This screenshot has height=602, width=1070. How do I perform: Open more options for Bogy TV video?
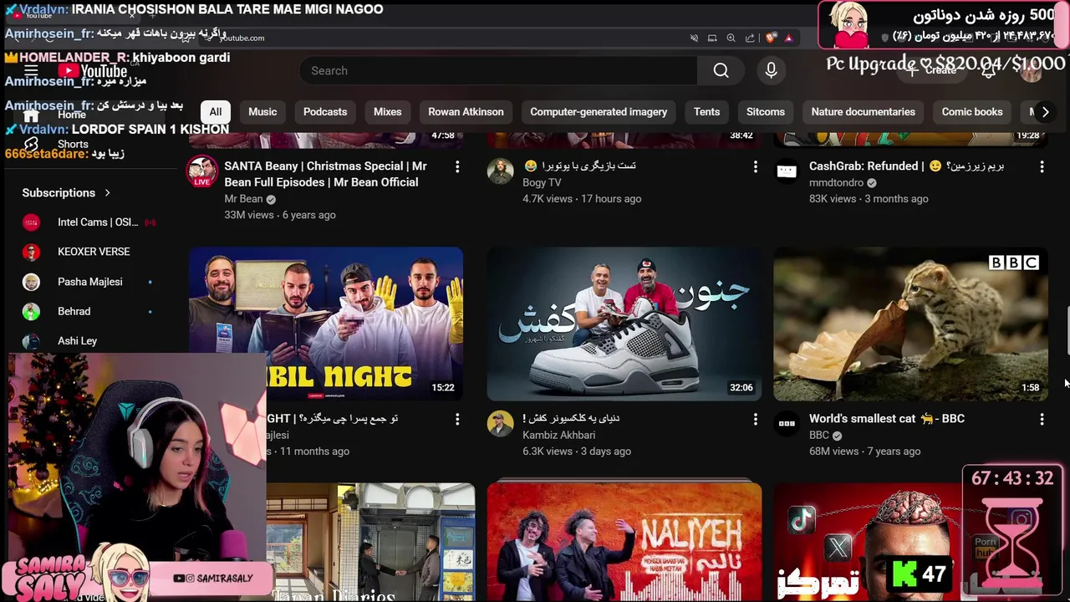pos(756,167)
